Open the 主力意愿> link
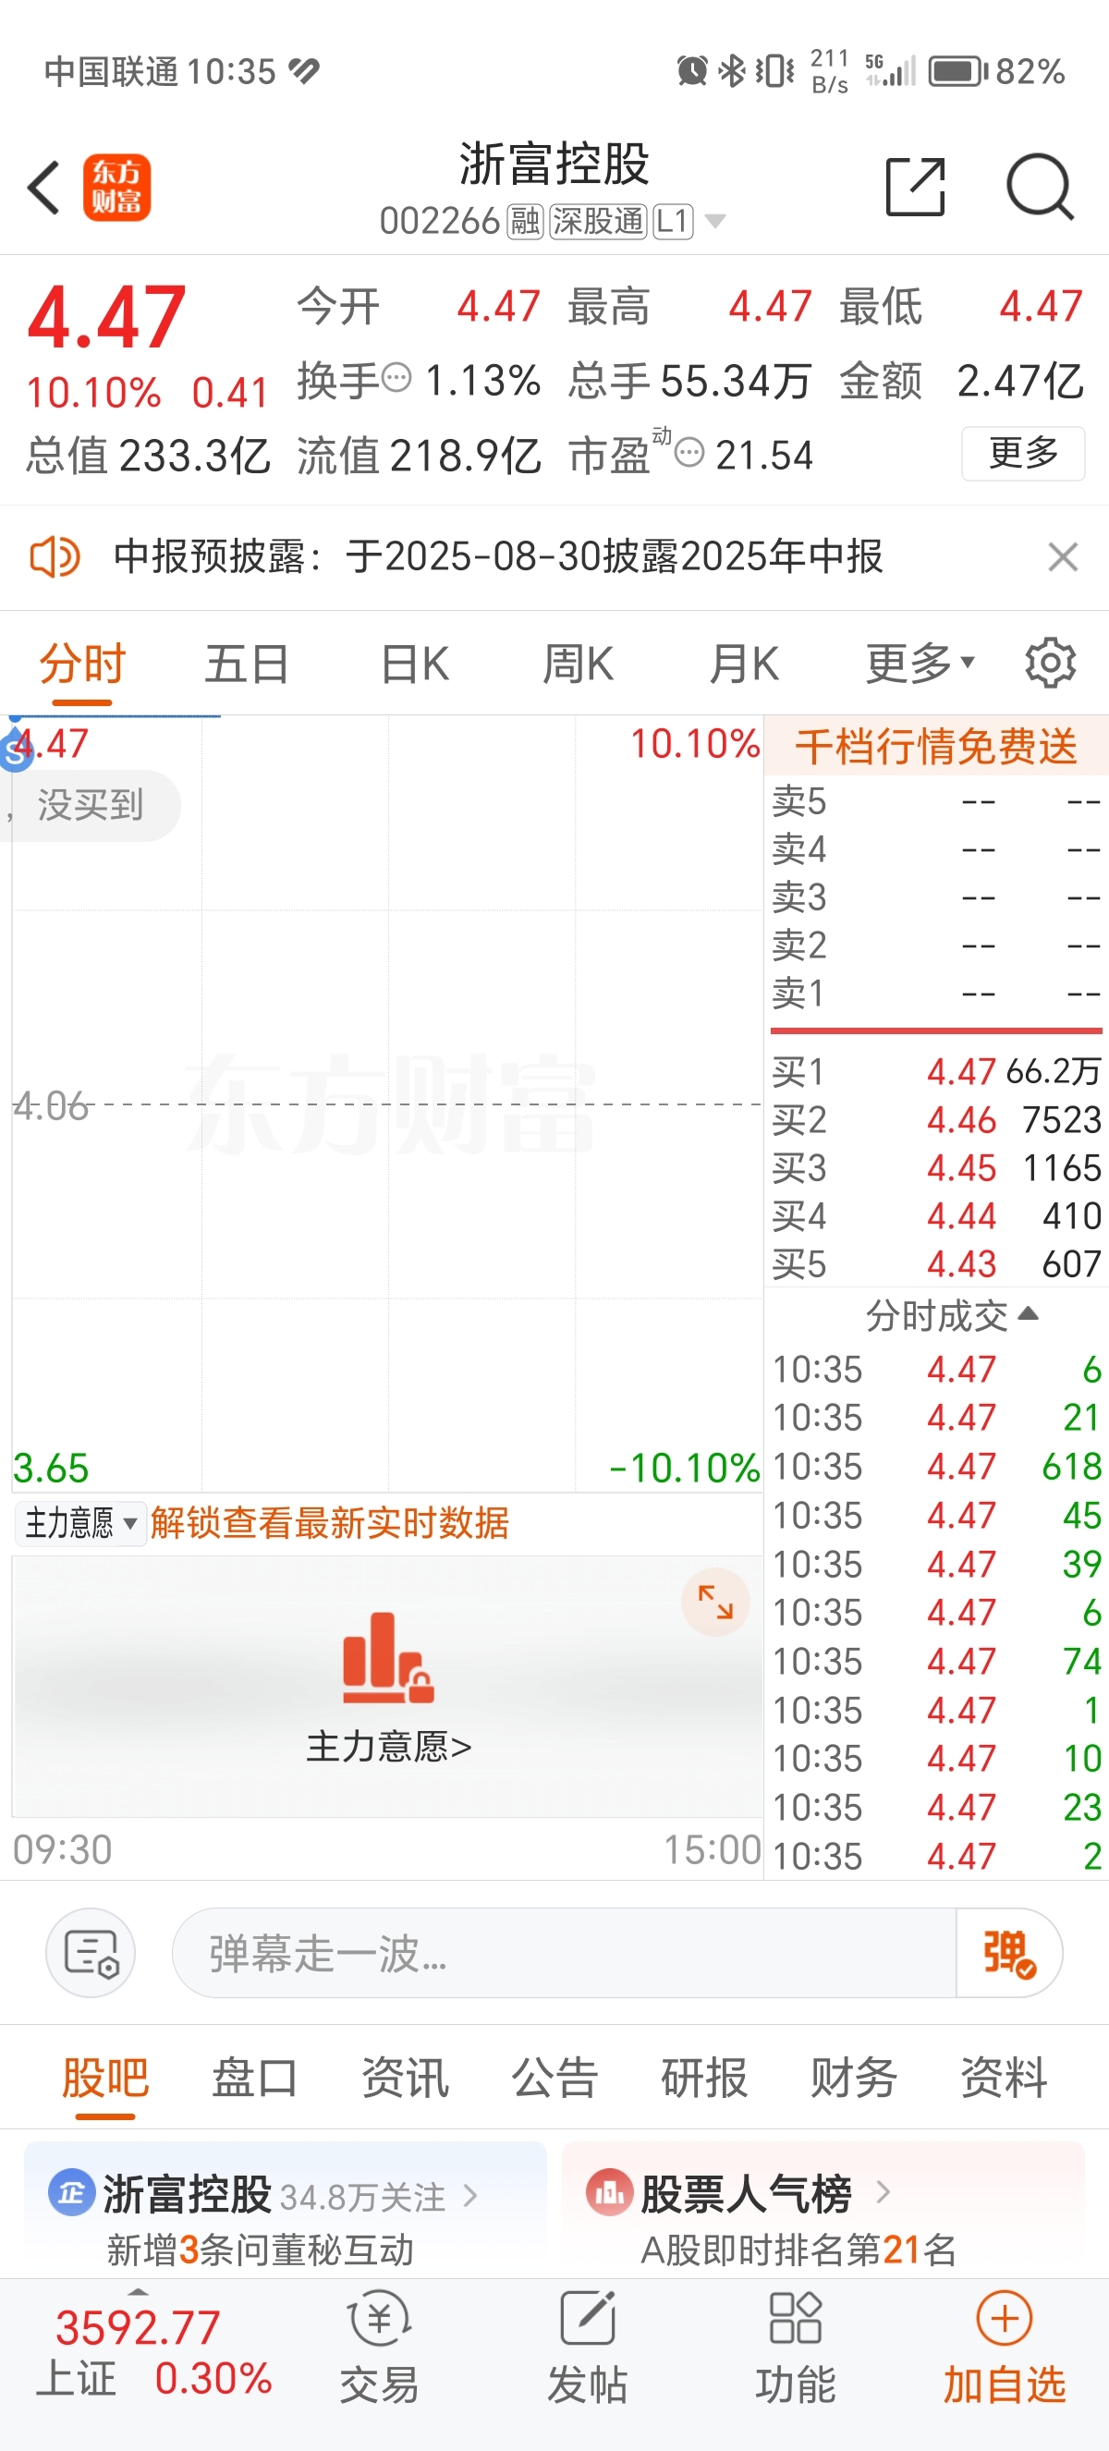This screenshot has height=2451, width=1109. (x=388, y=1747)
